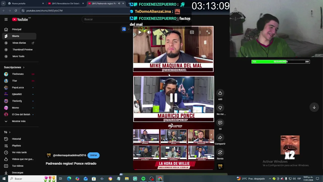Open Spotify from the taskbar
This screenshot has height=182, width=323.
tap(143, 179)
